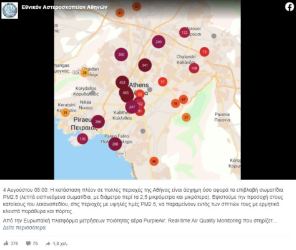Open the Facebook logo icon
This screenshot has width=296, height=250.
pyautogui.click(x=289, y=7)
